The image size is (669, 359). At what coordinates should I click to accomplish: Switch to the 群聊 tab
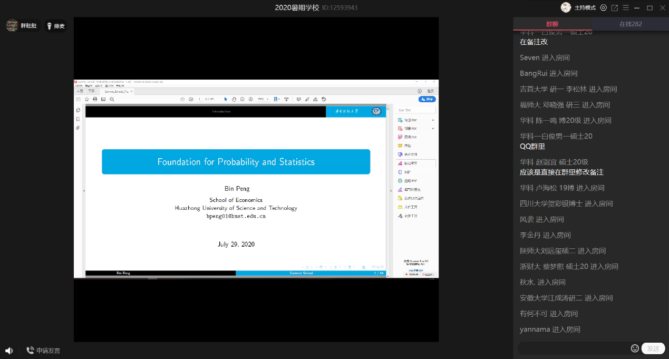[x=552, y=24]
